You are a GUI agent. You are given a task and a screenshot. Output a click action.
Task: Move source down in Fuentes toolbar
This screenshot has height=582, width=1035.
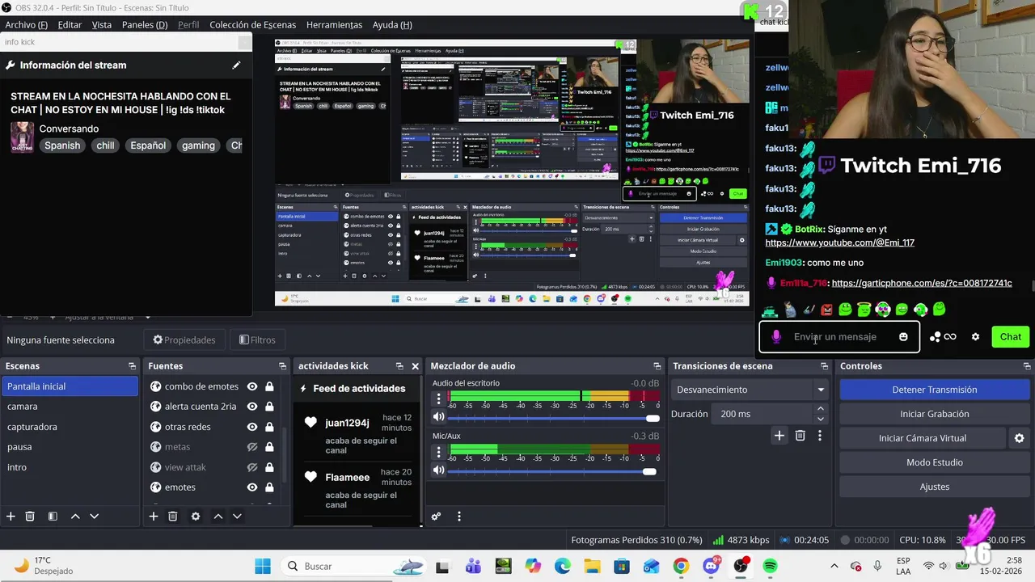(237, 516)
